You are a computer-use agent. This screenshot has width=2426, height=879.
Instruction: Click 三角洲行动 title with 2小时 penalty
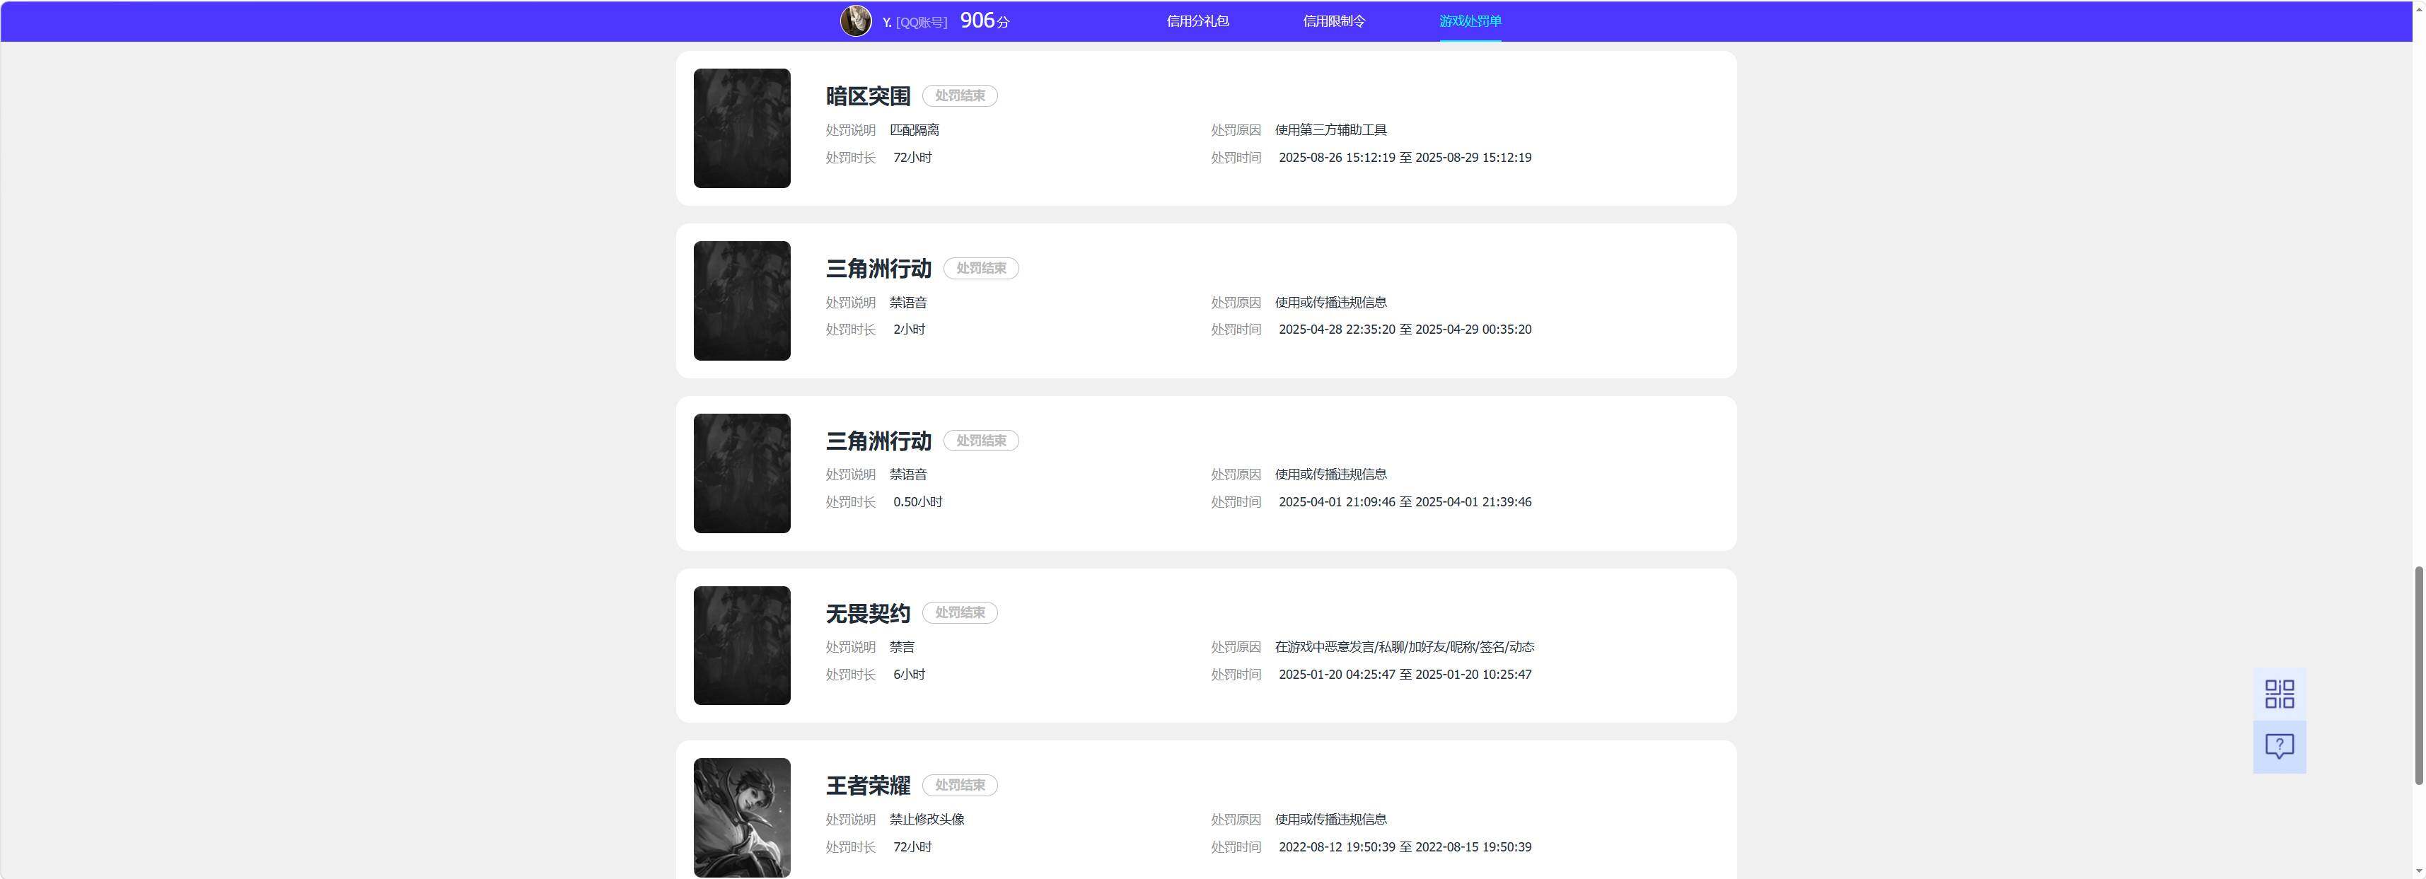click(x=878, y=268)
